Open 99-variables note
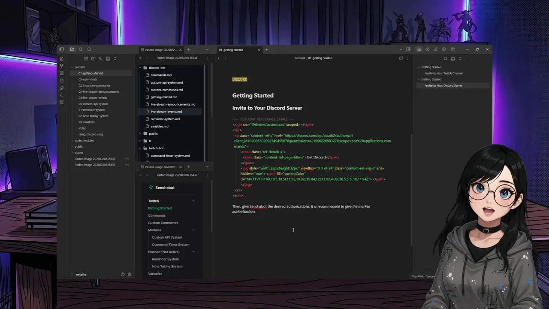549x309 pixels. (x=86, y=122)
